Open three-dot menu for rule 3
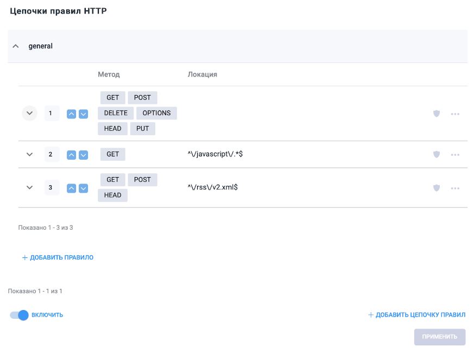Image resolution: width=474 pixels, height=353 pixels. click(x=455, y=188)
